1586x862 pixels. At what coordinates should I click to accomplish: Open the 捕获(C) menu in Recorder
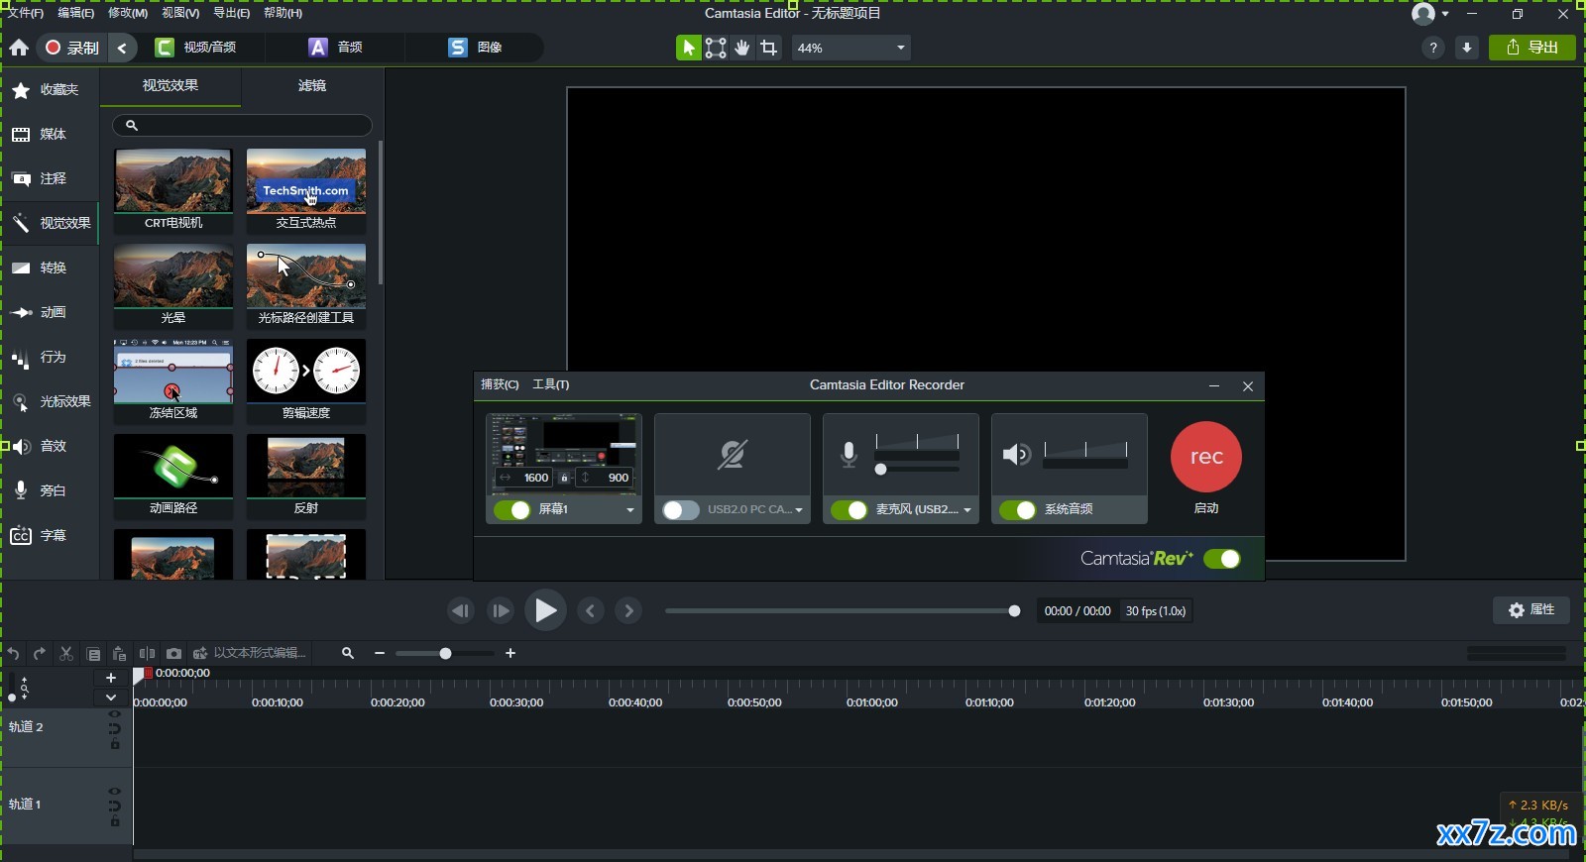click(500, 384)
